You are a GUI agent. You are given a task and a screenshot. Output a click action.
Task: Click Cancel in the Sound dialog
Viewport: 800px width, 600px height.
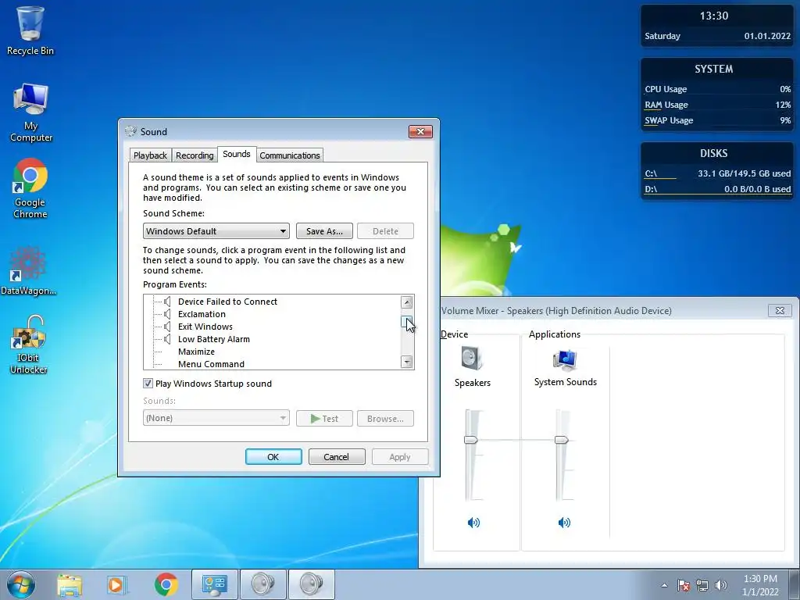point(336,456)
